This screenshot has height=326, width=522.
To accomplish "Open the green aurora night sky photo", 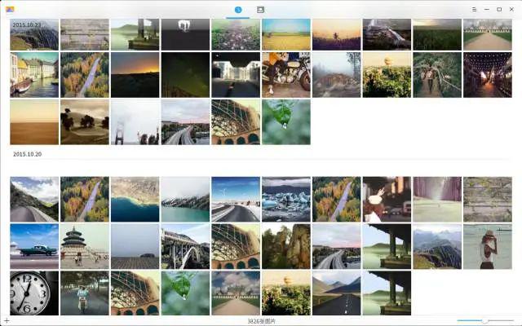I will (x=185, y=75).
